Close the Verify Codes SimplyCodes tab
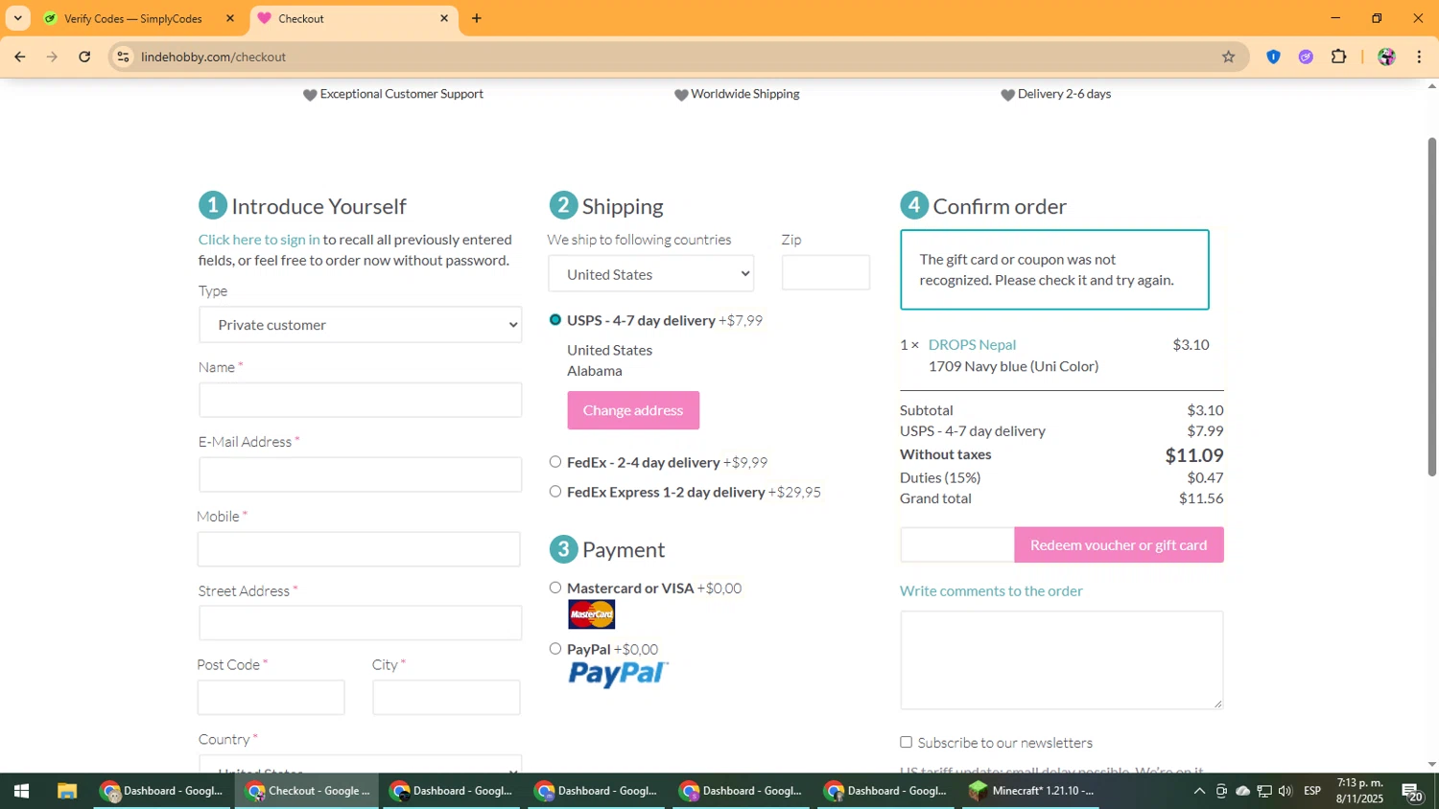 (230, 18)
